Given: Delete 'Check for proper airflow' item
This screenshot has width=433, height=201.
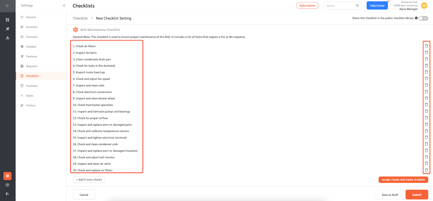Looking at the screenshot, I should coord(426,118).
